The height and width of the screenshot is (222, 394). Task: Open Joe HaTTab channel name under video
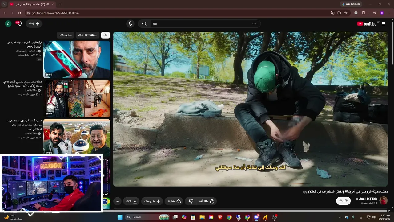coord(368,199)
